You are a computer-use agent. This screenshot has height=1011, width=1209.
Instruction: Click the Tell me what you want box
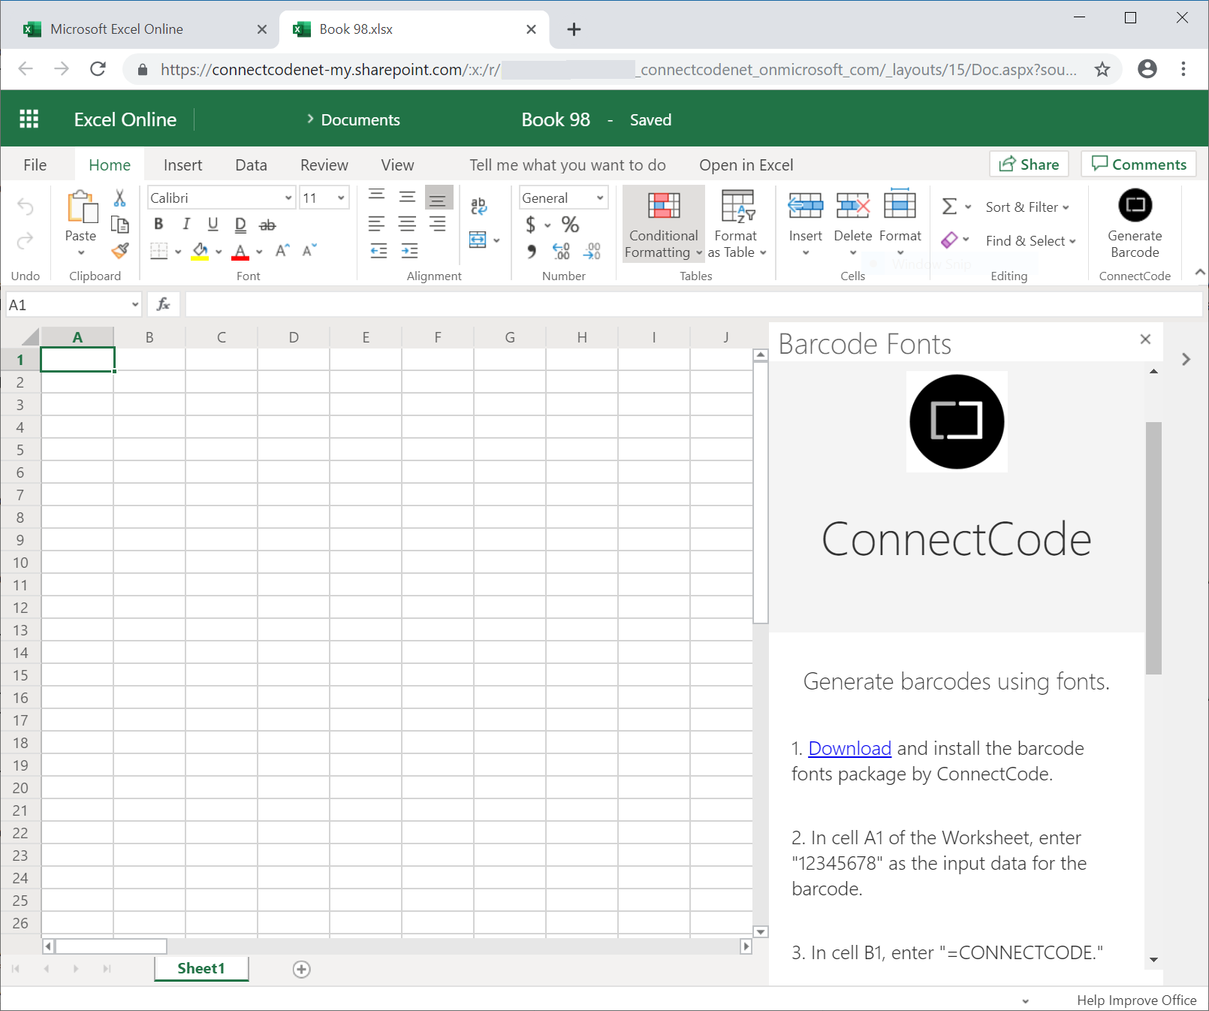(568, 164)
